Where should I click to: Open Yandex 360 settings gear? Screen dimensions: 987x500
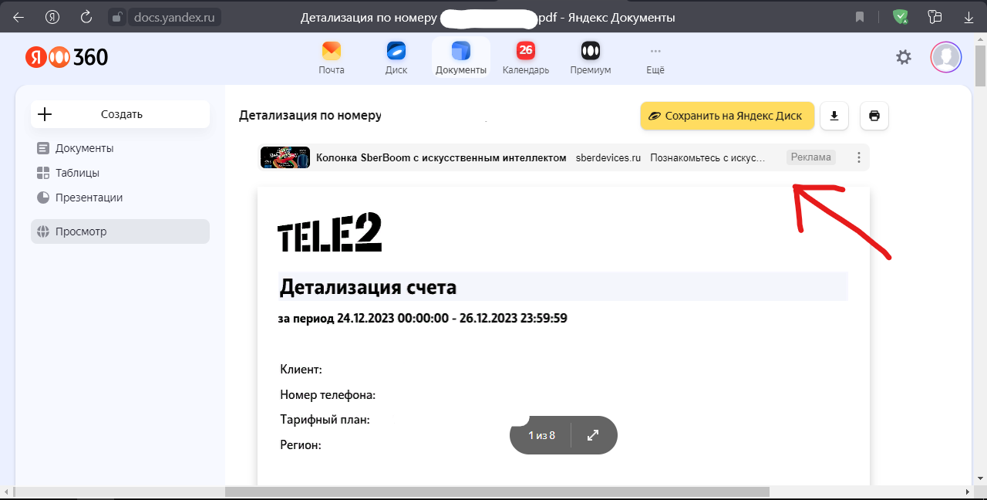[903, 56]
